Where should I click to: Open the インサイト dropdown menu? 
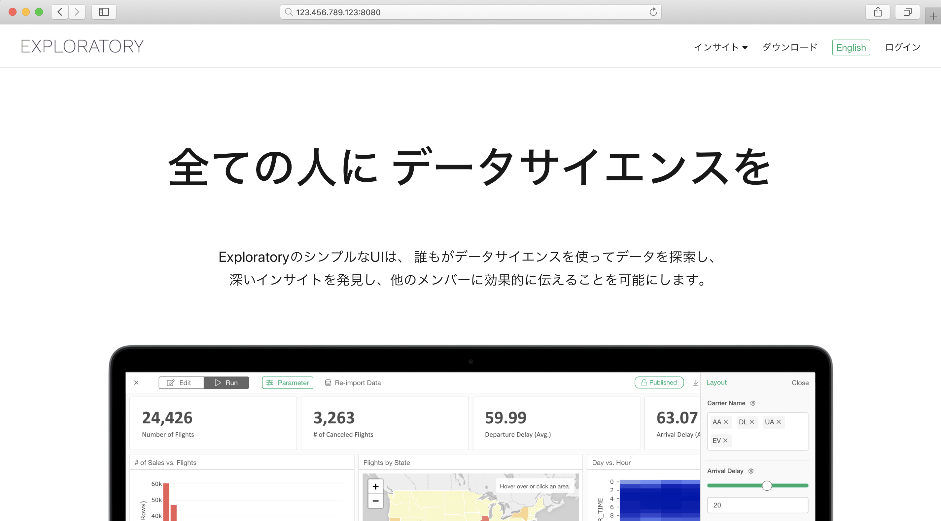(x=721, y=47)
